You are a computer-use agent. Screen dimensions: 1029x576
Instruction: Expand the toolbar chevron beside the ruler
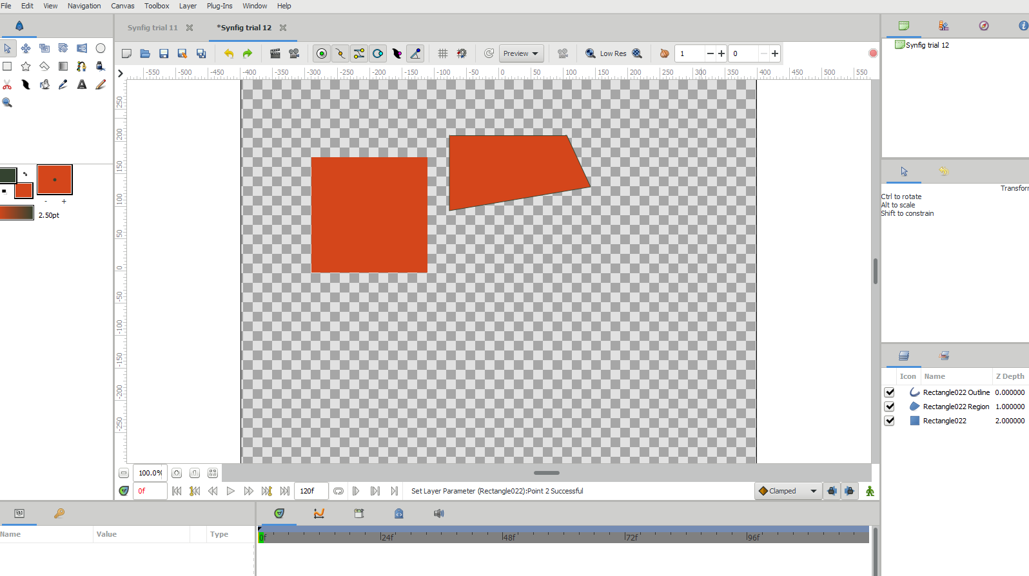point(121,73)
